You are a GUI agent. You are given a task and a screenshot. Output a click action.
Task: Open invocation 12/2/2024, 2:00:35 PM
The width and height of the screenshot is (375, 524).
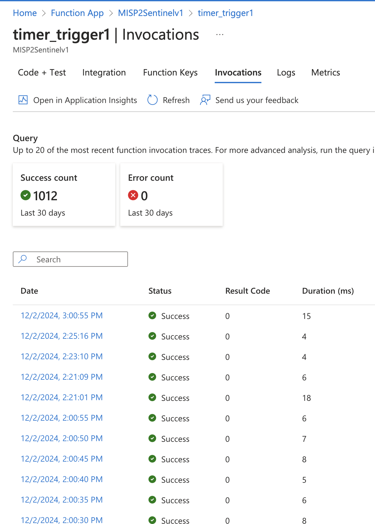[62, 500]
